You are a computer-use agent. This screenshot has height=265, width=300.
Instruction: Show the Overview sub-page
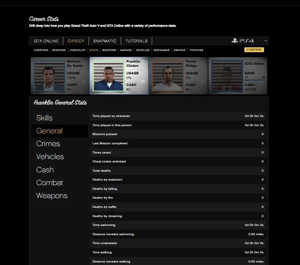tap(41, 50)
